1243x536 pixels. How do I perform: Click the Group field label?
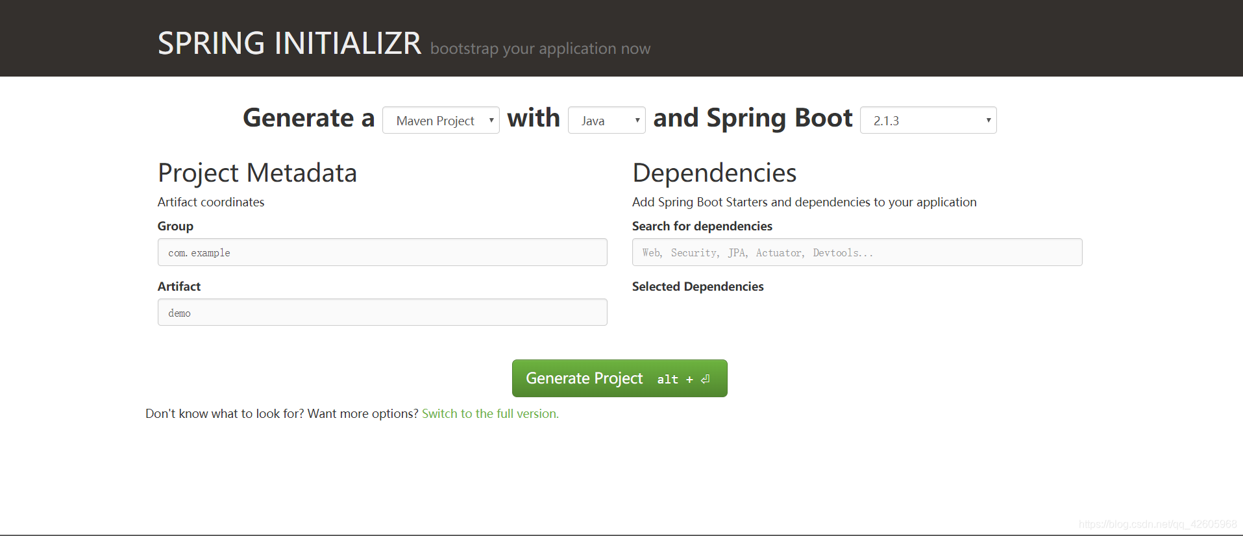tap(175, 226)
